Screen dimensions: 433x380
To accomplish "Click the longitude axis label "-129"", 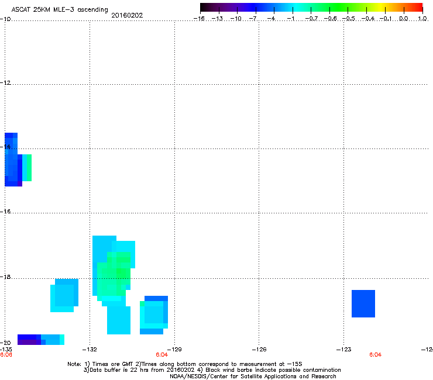I will [x=174, y=350].
